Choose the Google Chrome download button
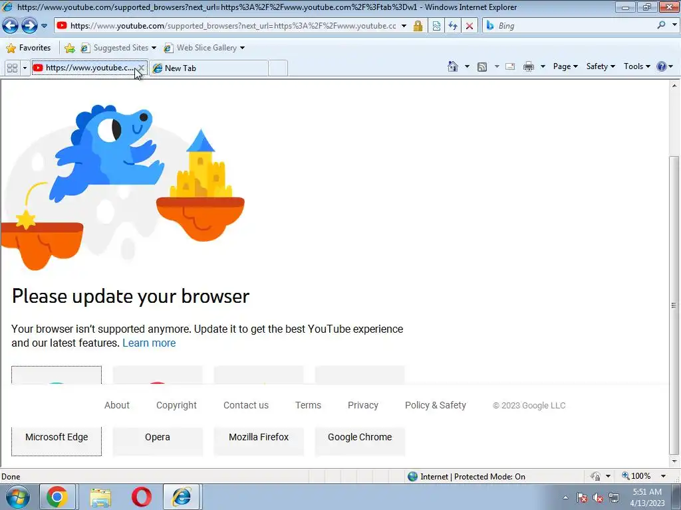Image resolution: width=681 pixels, height=510 pixels. pyautogui.click(x=360, y=437)
